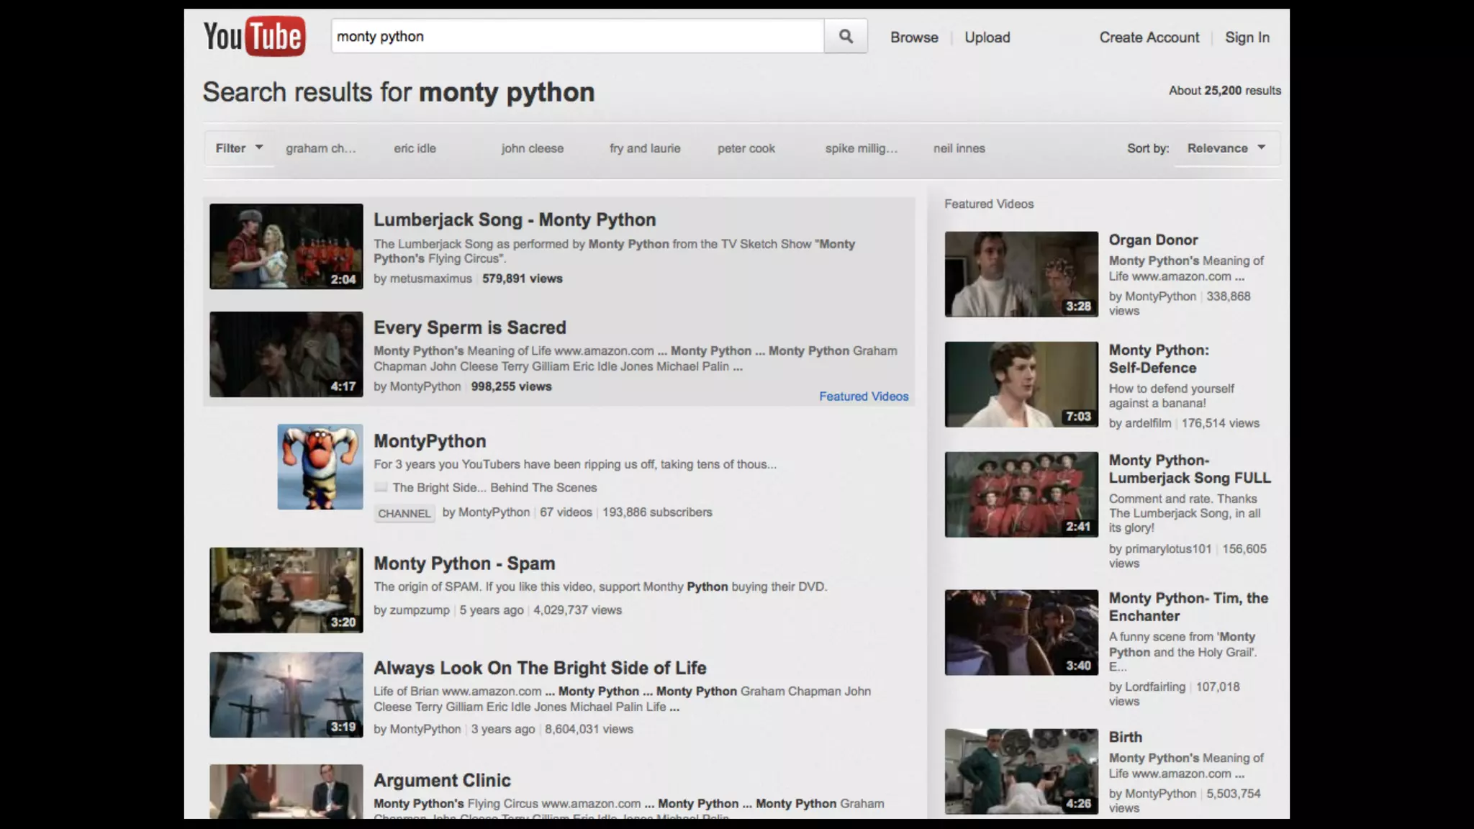1474x829 pixels.
Task: Click inside the monty python search field
Action: (x=576, y=37)
